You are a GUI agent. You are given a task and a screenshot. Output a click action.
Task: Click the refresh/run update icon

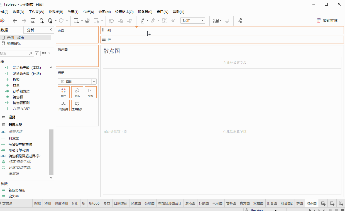point(61,21)
